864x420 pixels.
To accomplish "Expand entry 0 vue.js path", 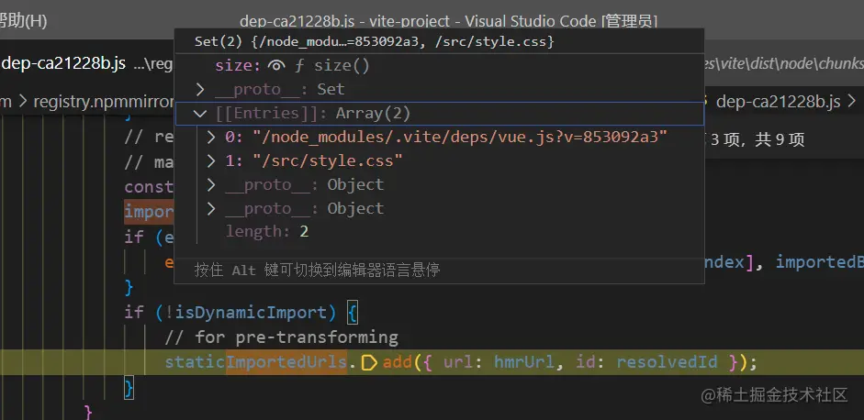I will (x=211, y=137).
